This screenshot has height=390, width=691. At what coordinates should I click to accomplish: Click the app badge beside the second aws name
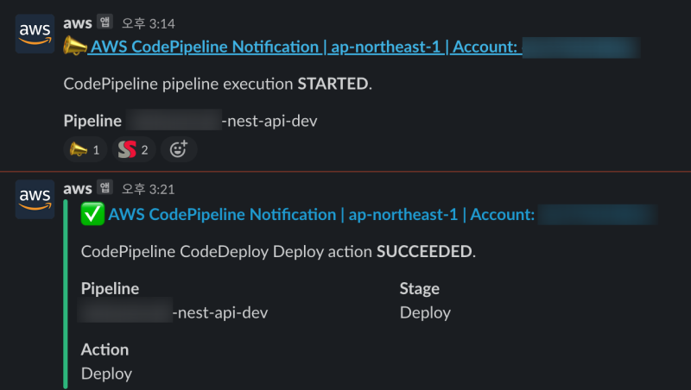[105, 187]
